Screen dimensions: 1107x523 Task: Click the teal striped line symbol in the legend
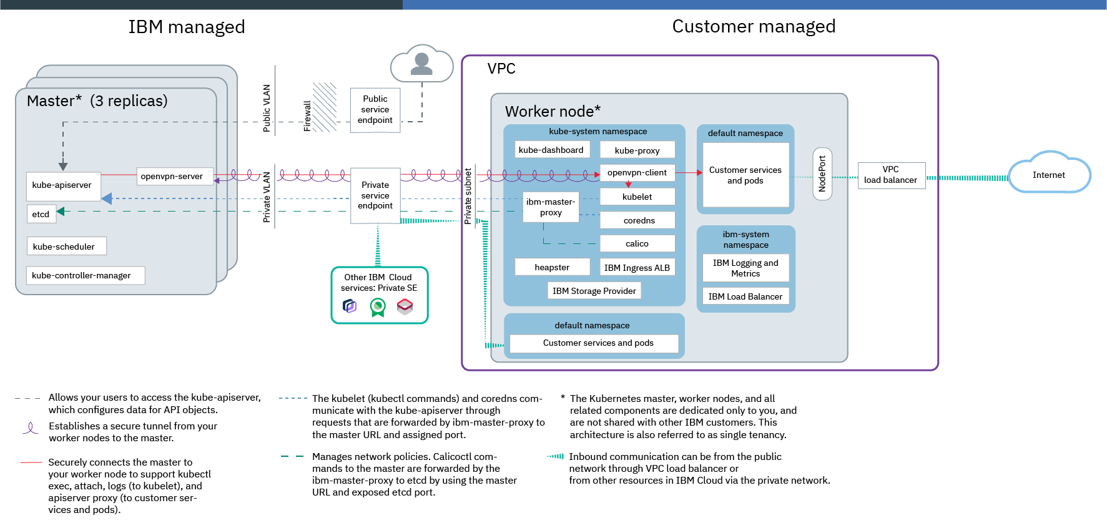[x=555, y=456]
